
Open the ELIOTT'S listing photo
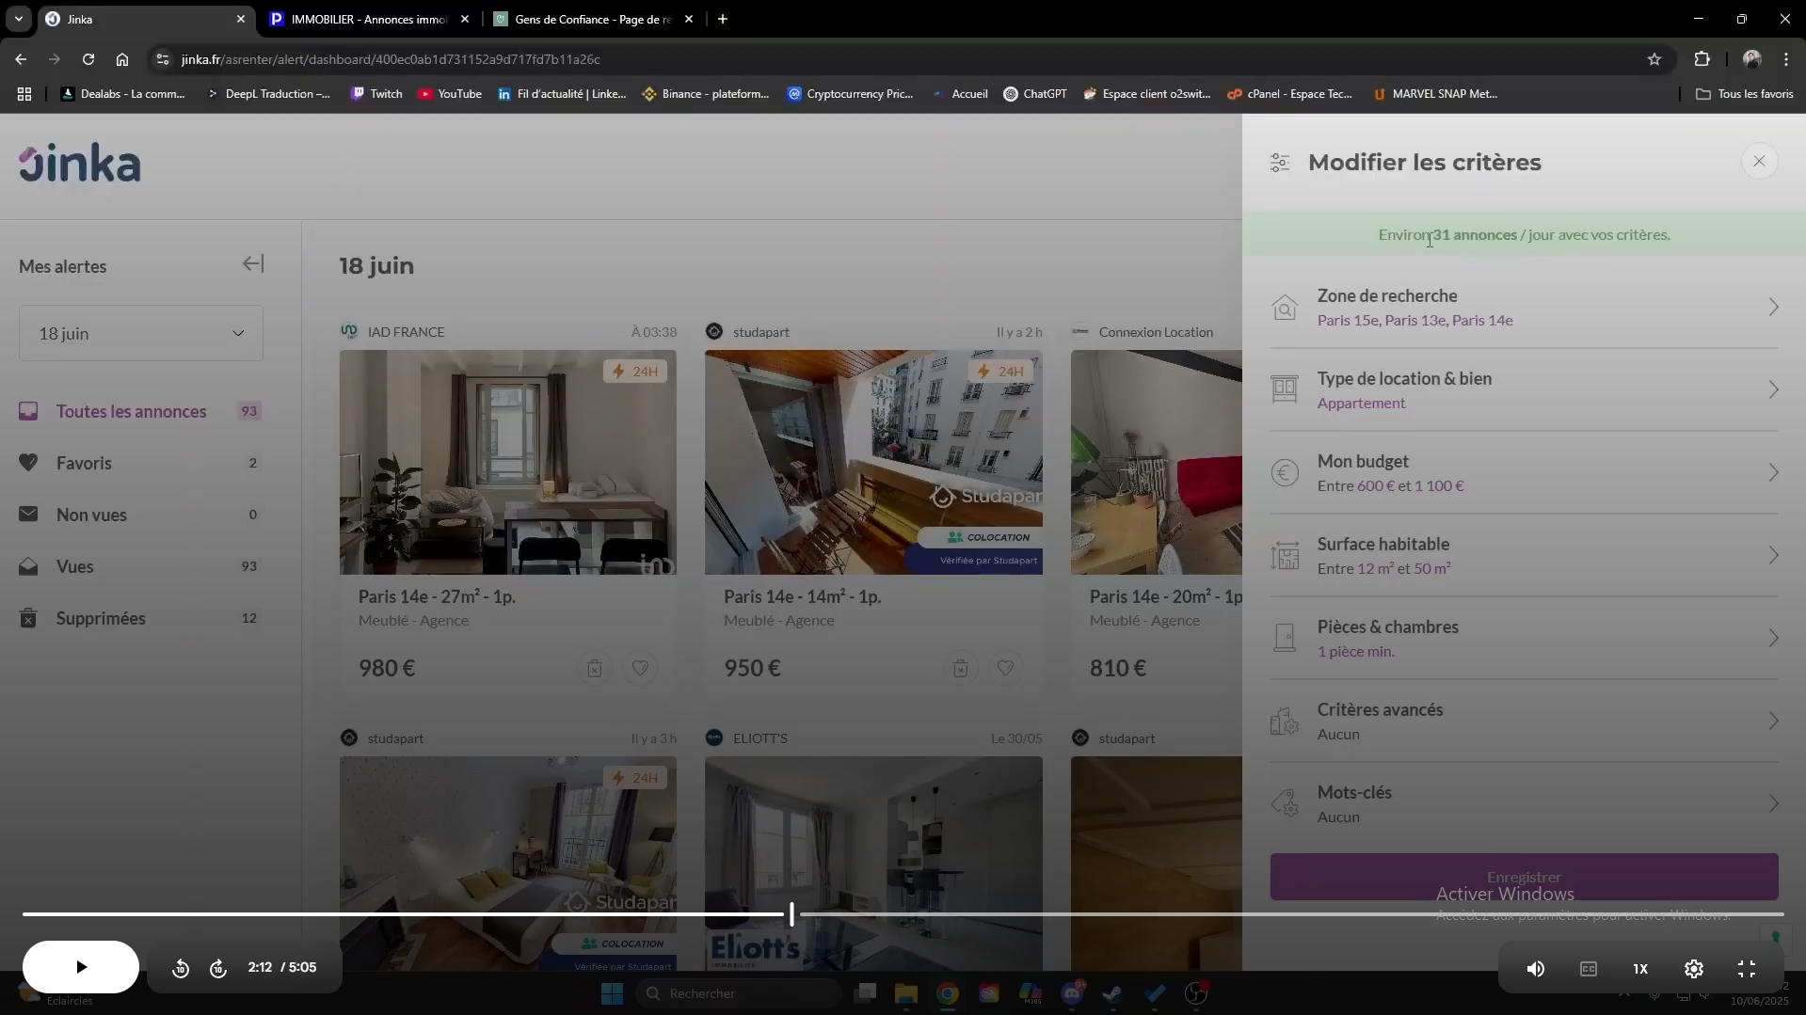coord(873,863)
